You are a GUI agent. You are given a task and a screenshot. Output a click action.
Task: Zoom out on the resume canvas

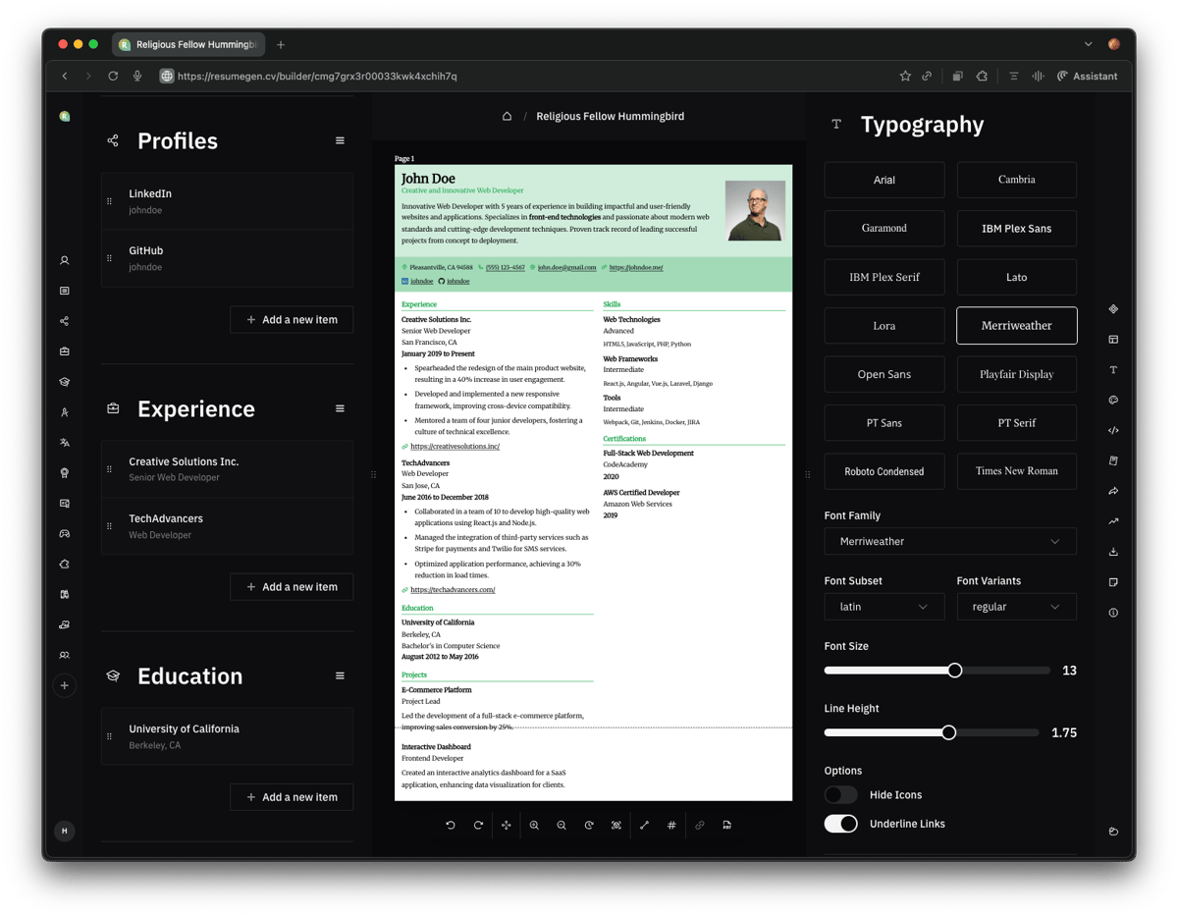point(562,826)
